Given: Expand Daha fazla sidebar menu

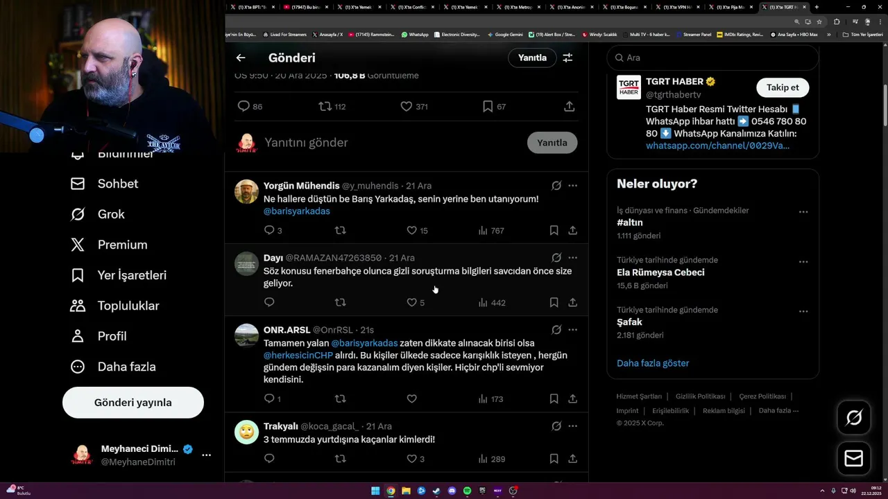Looking at the screenshot, I should 112,367.
